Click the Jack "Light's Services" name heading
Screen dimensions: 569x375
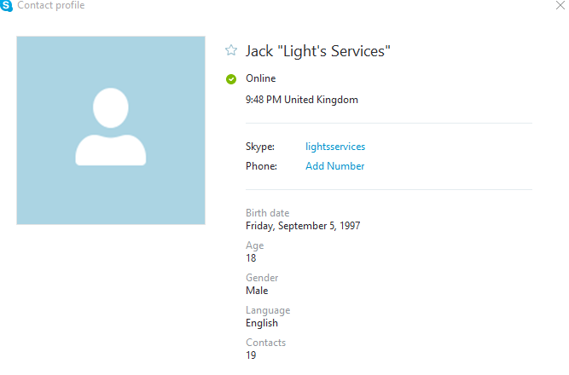[x=317, y=51]
